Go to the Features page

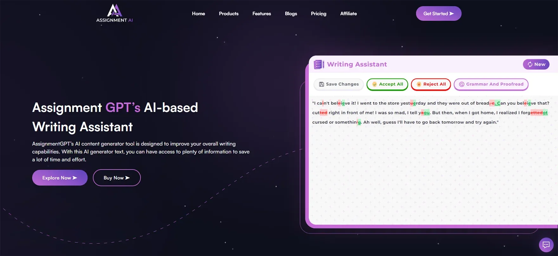point(262,14)
